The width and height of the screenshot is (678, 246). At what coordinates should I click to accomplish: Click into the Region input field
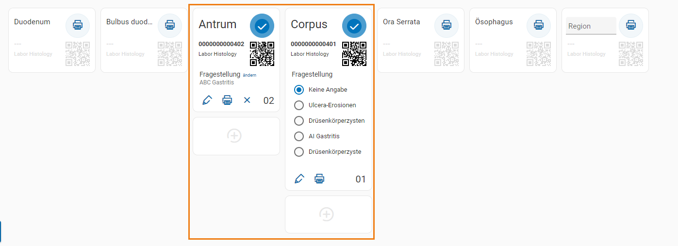[591, 26]
